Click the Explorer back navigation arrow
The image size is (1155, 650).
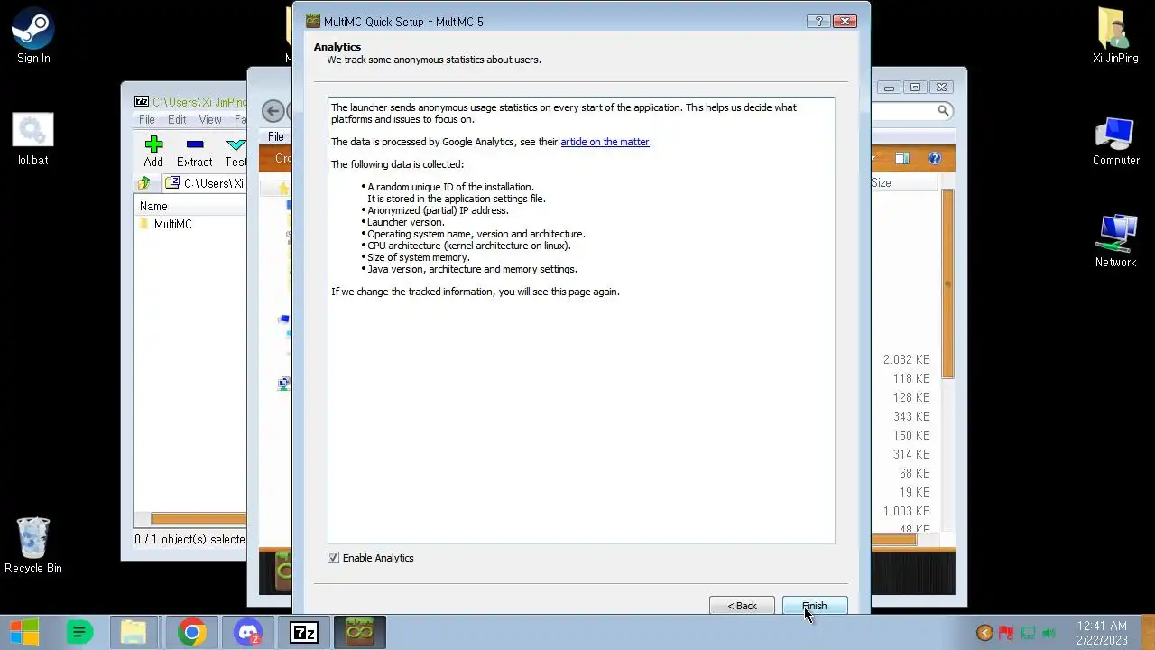(x=273, y=111)
